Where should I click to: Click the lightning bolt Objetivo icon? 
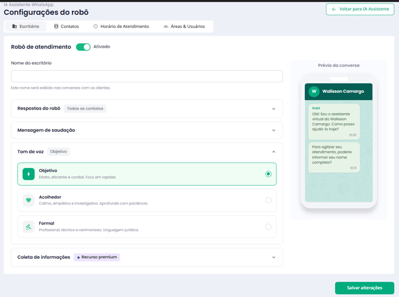(29, 174)
